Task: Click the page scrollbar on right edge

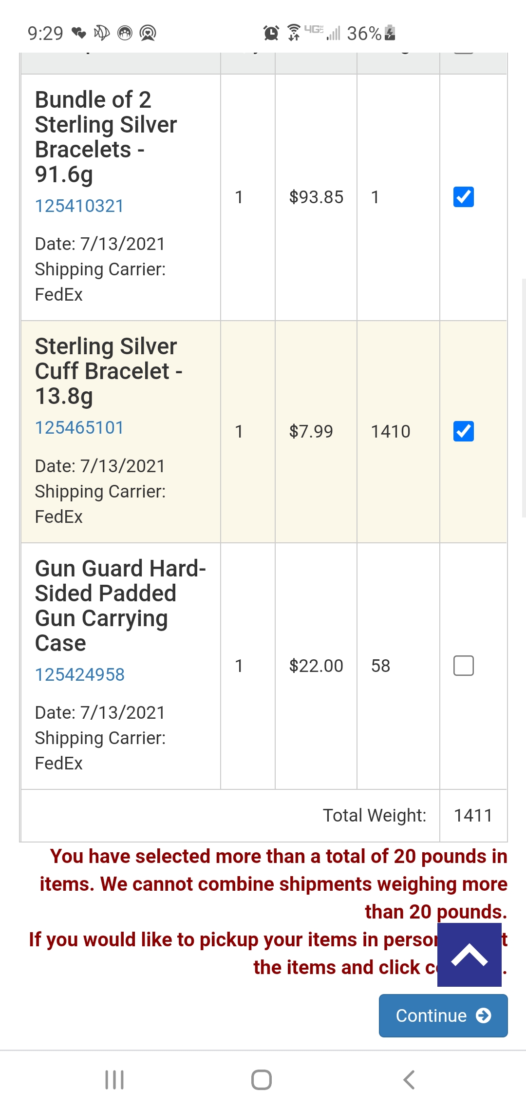Action: [x=524, y=397]
